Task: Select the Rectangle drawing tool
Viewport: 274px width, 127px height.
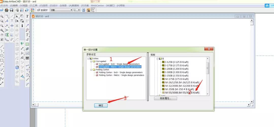Action: click(2, 60)
